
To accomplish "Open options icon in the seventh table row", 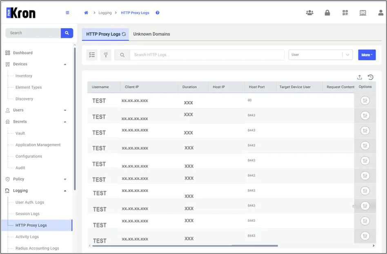I will 365,191.
